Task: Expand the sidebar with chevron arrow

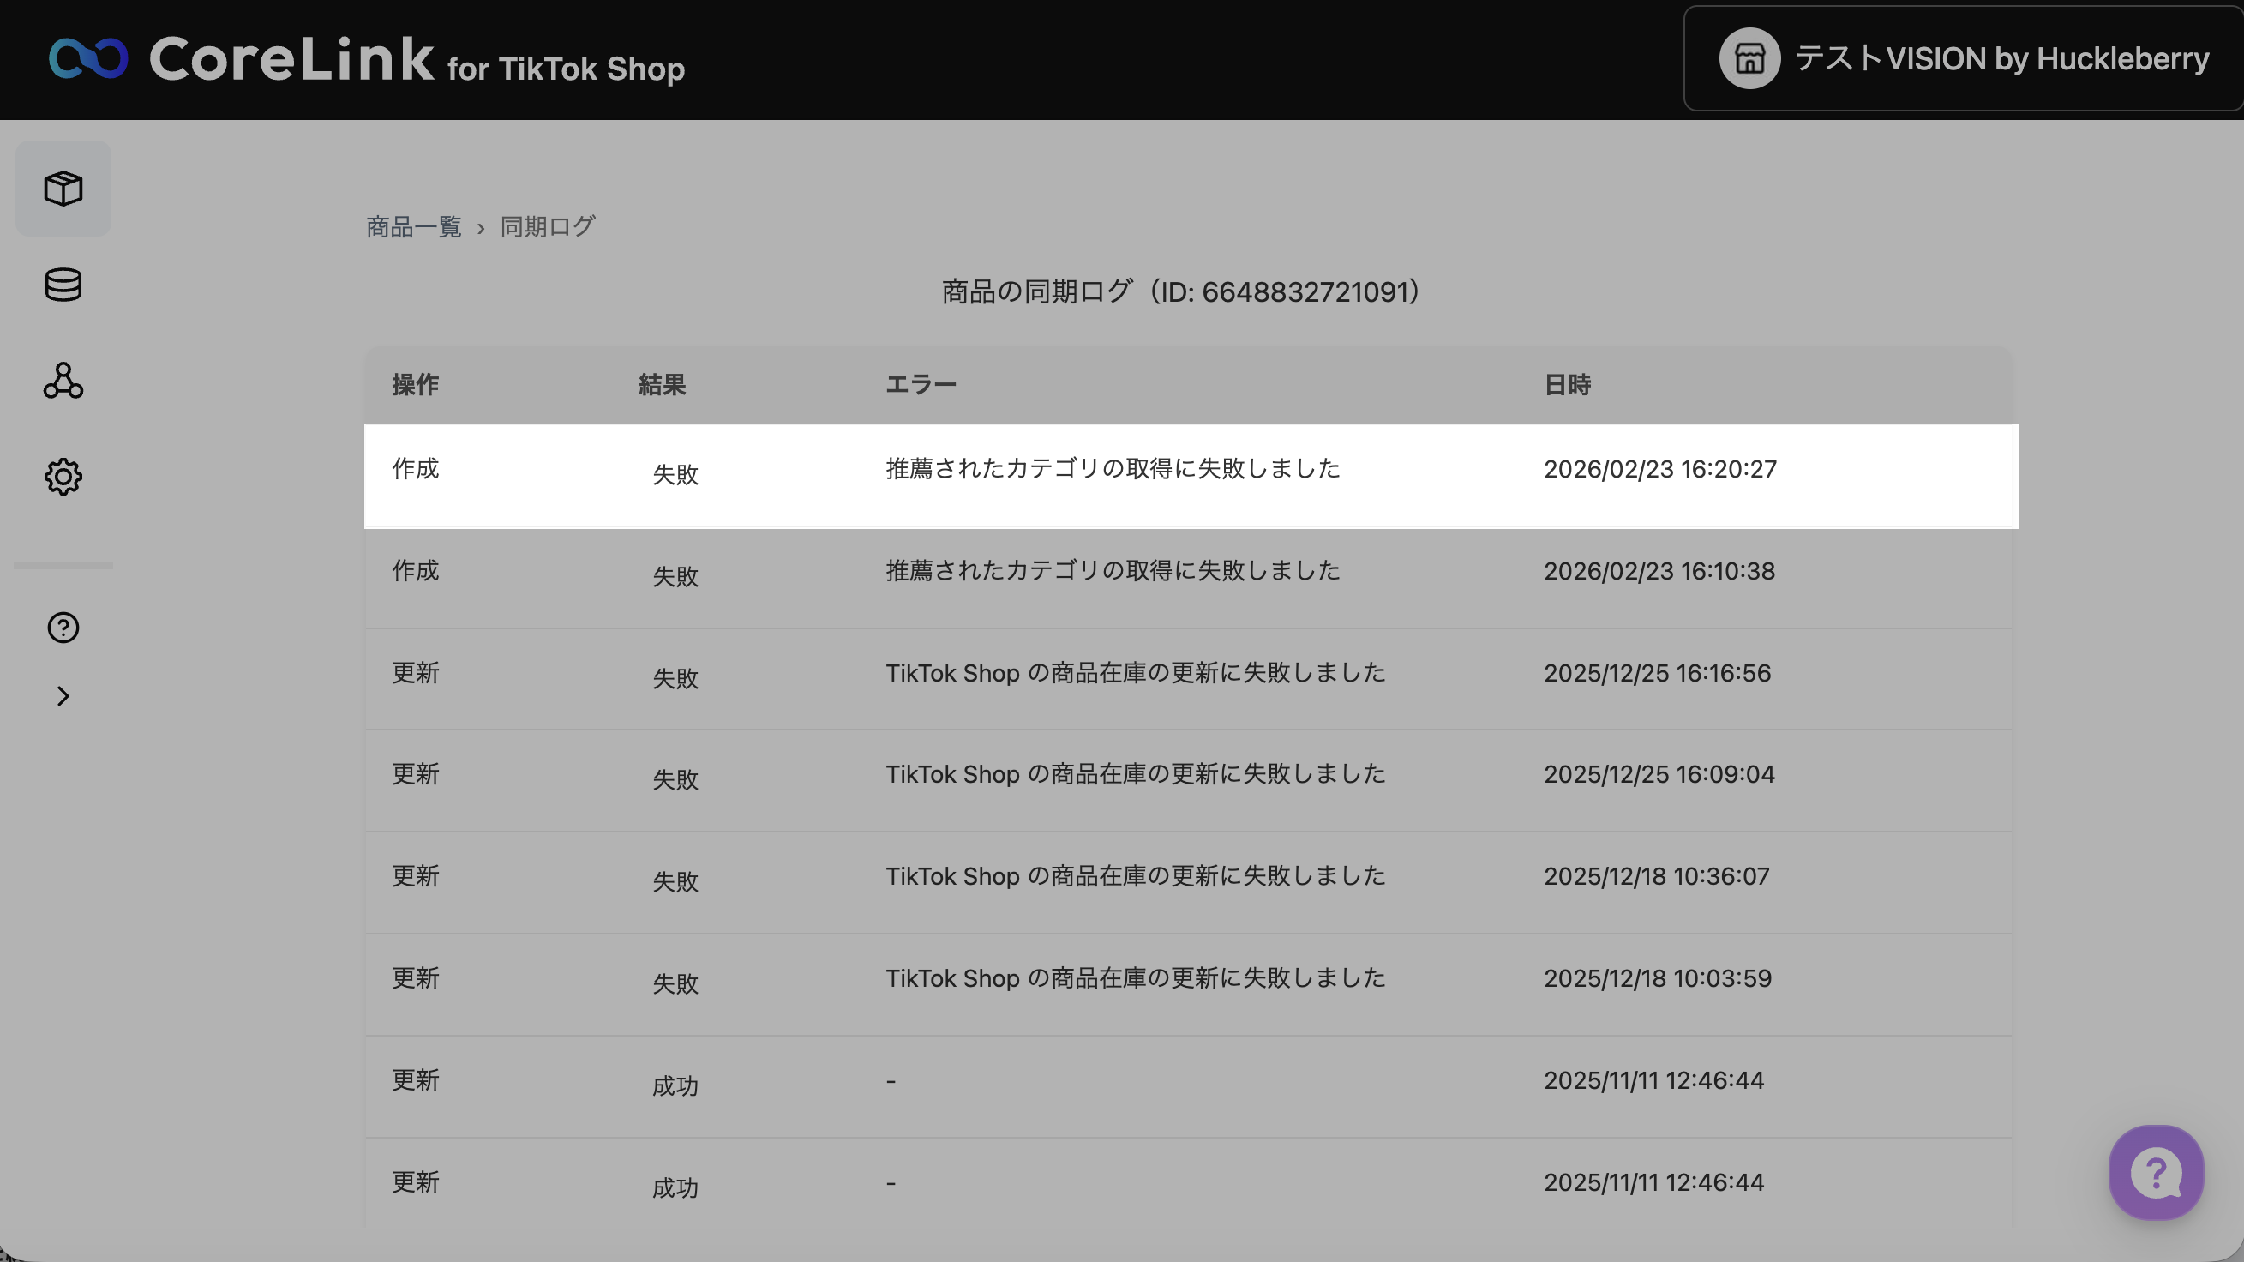Action: pyautogui.click(x=63, y=696)
